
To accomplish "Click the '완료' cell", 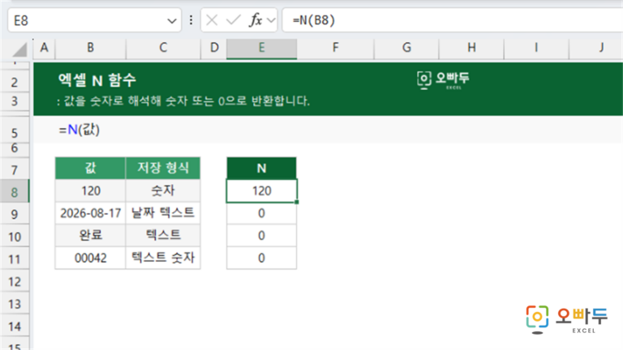I will click(91, 235).
